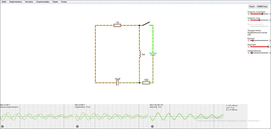Open the Редактировать menu
The width and height of the screenshot is (271, 129).
16,2
